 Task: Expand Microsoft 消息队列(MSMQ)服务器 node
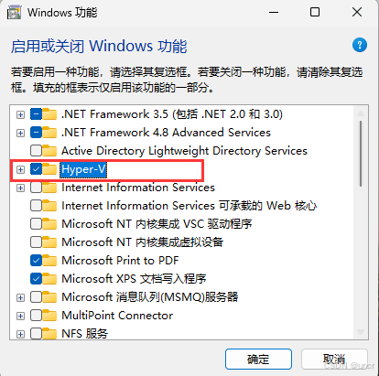click(x=20, y=297)
